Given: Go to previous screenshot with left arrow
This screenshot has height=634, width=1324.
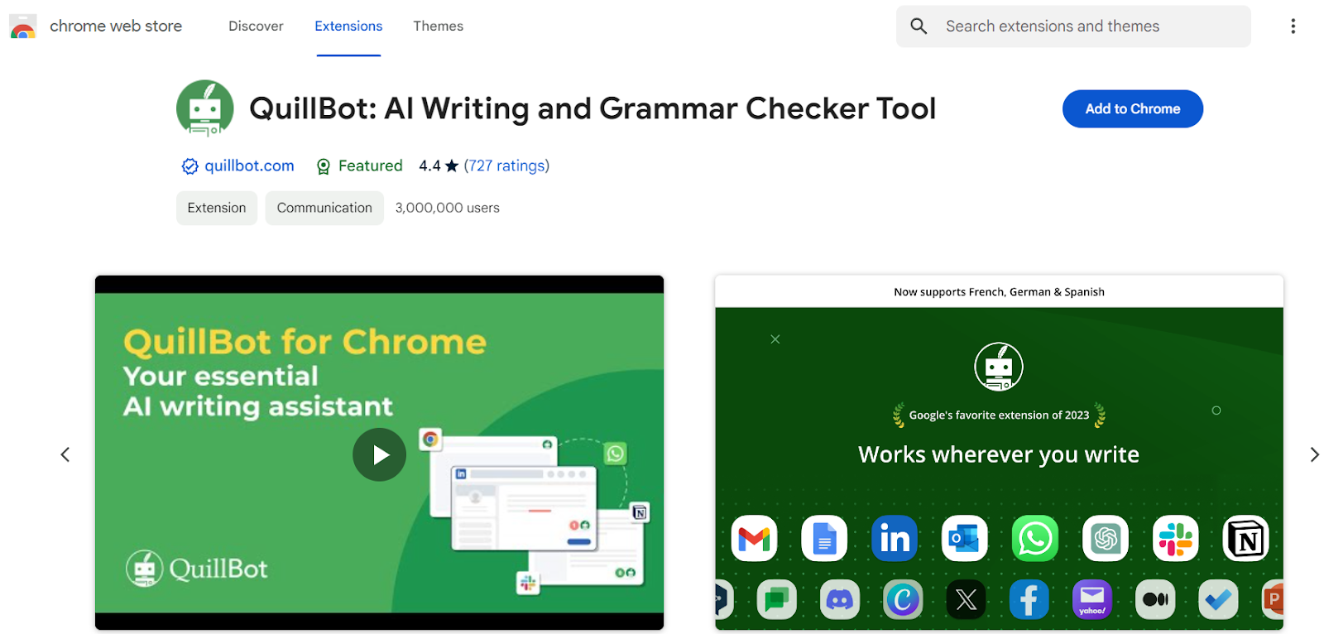Looking at the screenshot, I should (x=65, y=454).
